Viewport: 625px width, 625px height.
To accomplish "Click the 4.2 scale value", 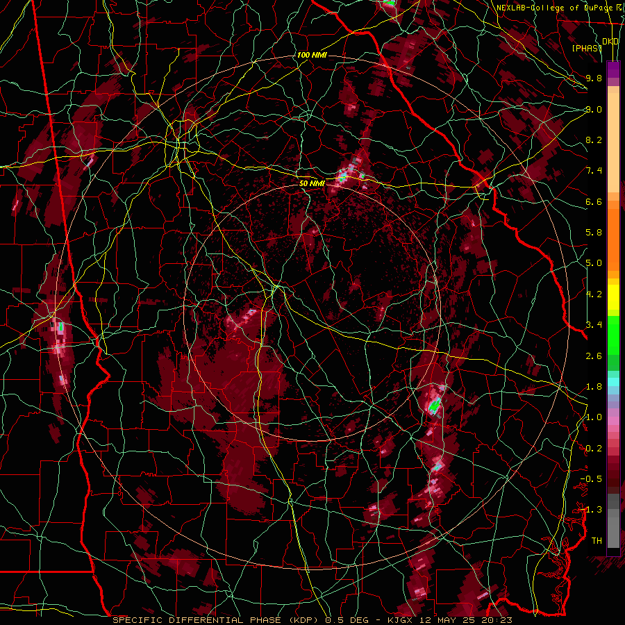I will [594, 294].
